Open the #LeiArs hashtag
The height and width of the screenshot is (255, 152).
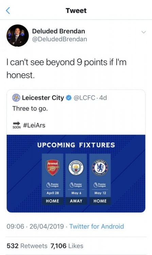pyautogui.click(x=34, y=125)
